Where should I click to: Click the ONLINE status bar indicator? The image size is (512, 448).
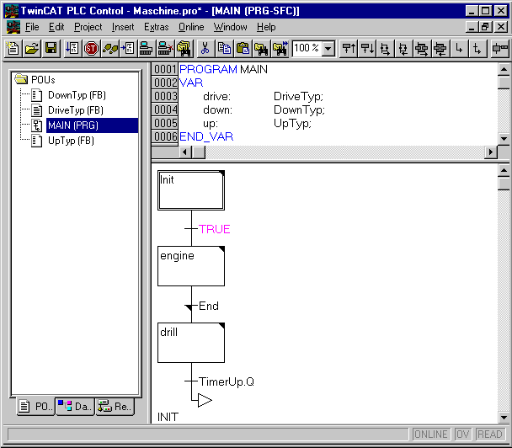(431, 435)
